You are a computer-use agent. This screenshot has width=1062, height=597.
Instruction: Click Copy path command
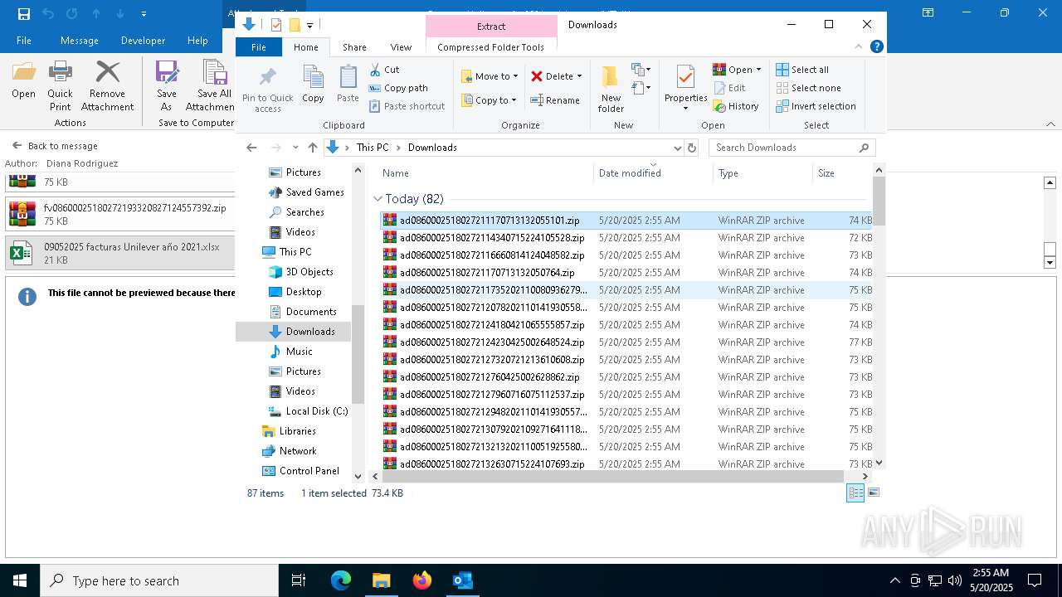coord(398,88)
